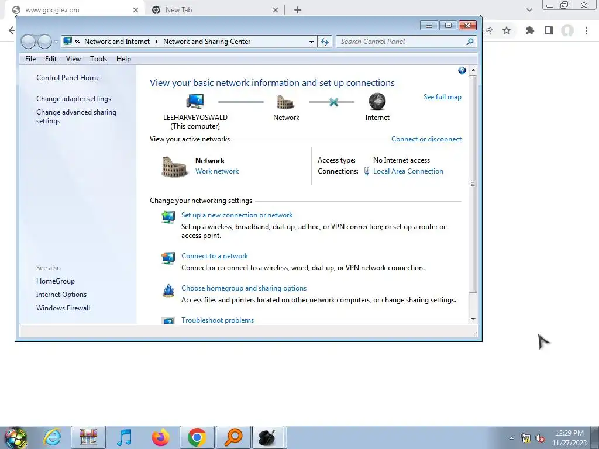Open a new Chrome tab with plus button
Image resolution: width=599 pixels, height=449 pixels.
click(x=298, y=10)
